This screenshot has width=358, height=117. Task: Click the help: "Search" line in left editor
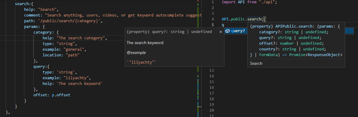pyautogui.click(x=41, y=10)
